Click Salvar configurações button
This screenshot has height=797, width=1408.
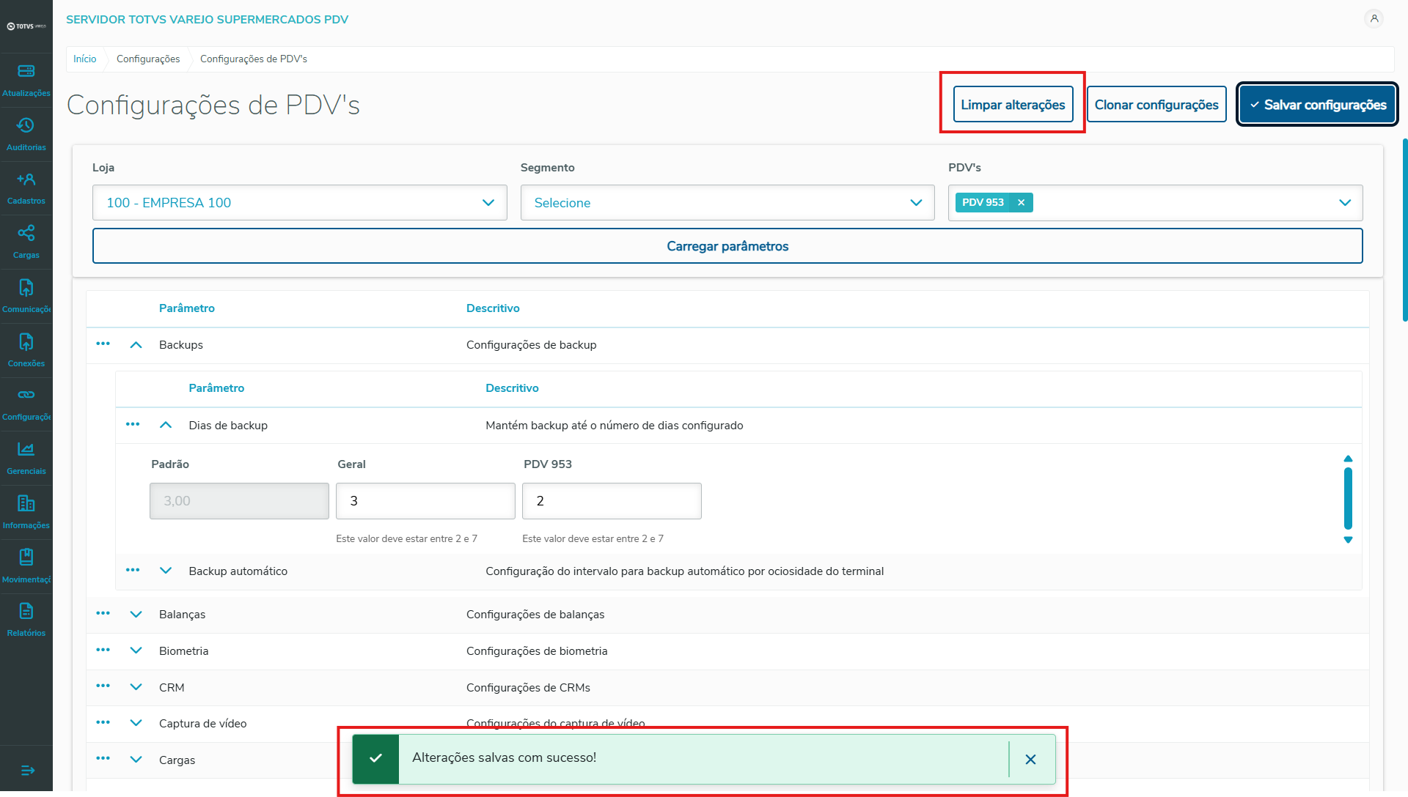[1317, 105]
